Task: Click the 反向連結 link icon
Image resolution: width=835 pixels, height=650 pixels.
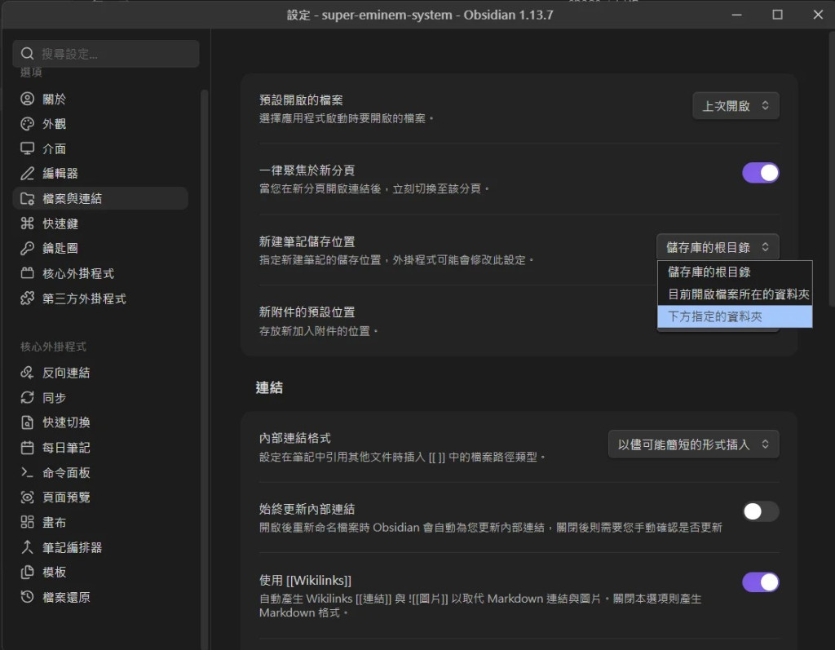Action: click(x=27, y=373)
